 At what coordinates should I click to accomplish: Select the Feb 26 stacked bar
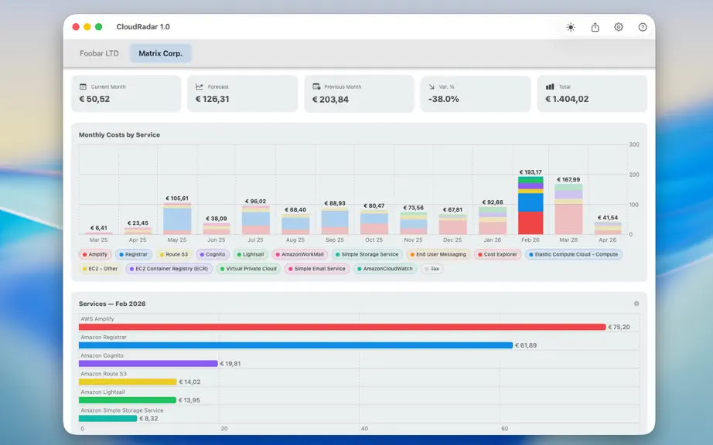coord(530,206)
